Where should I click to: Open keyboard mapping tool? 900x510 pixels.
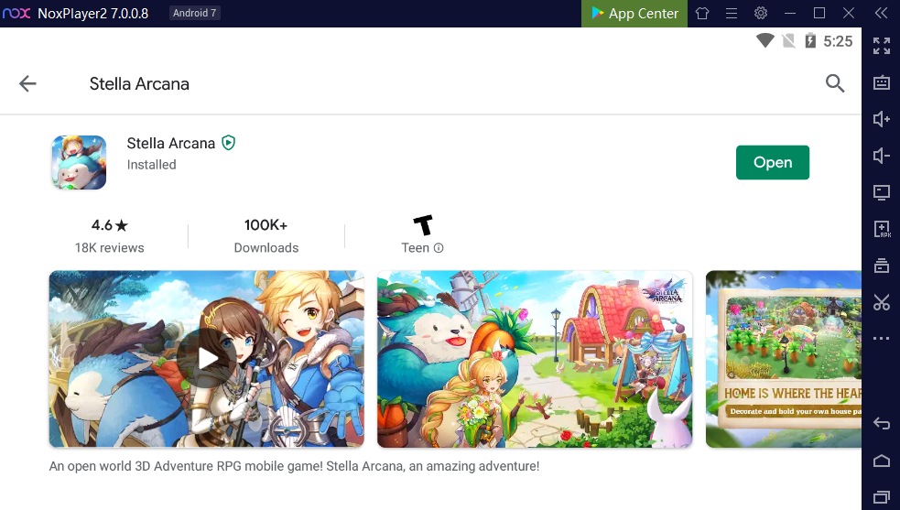882,82
